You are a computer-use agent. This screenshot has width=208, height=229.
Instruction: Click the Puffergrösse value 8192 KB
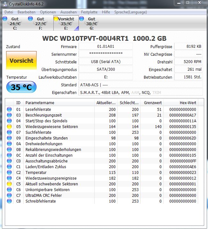(x=189, y=47)
